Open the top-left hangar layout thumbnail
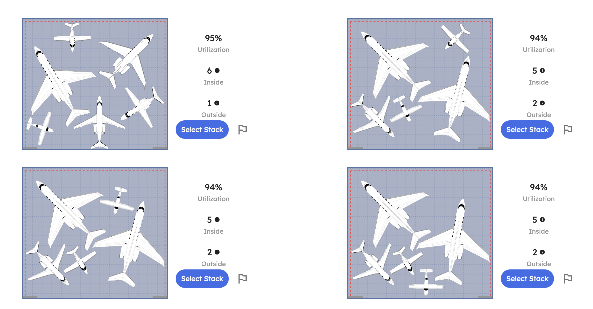The image size is (593, 309). 95,84
